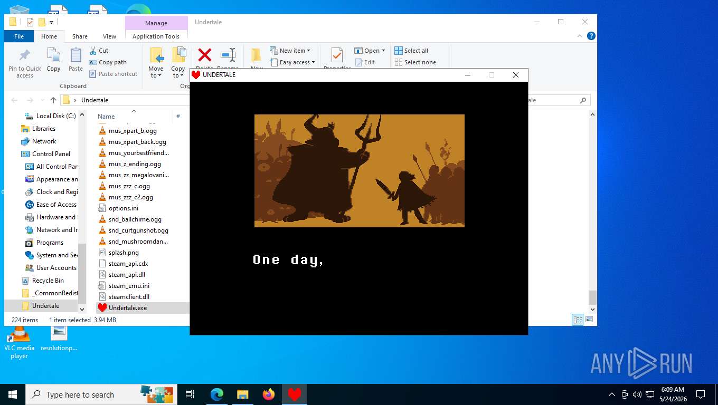Select steamclient.dll file
Screen dimensions: 718x405
[x=129, y=297]
